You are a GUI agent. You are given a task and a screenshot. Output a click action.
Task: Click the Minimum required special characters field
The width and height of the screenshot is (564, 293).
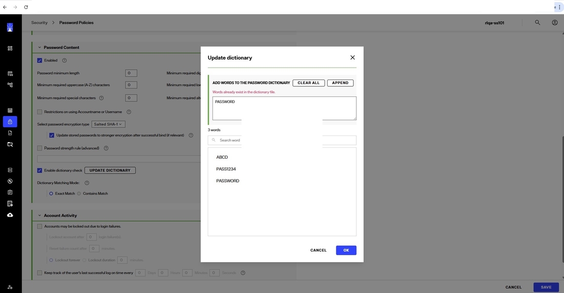131,98
